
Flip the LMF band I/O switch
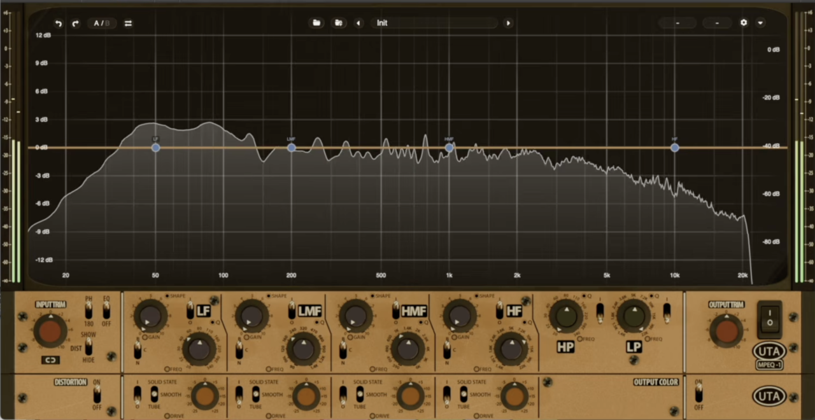click(x=292, y=311)
